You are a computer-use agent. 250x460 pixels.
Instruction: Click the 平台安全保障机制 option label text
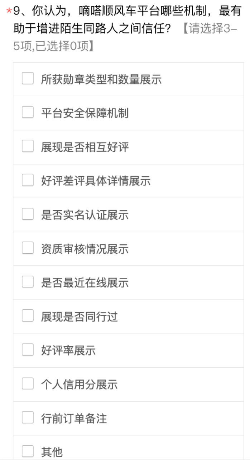click(x=85, y=113)
